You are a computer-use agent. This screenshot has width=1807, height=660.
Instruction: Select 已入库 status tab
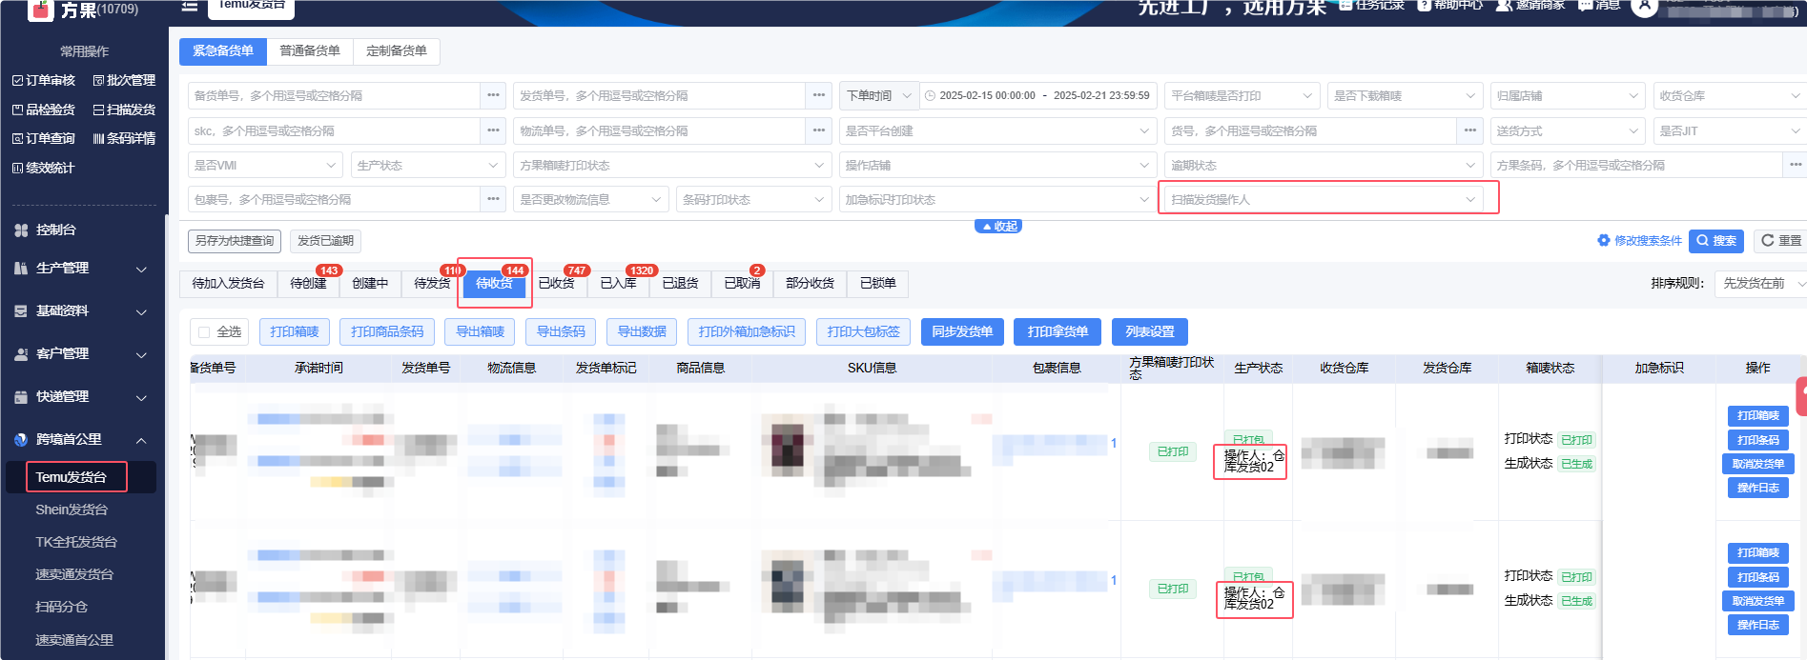click(618, 284)
